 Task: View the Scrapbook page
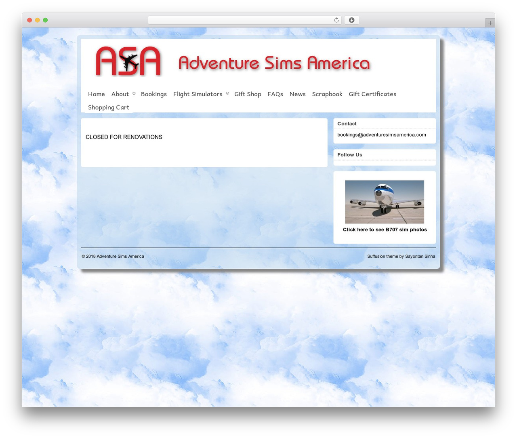click(x=327, y=94)
